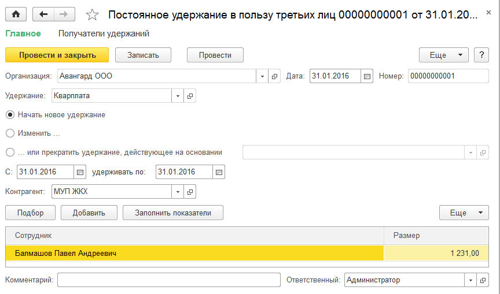Switch to Получатели удержаний tab
Screen dimensions: 500x294
click(x=104, y=34)
